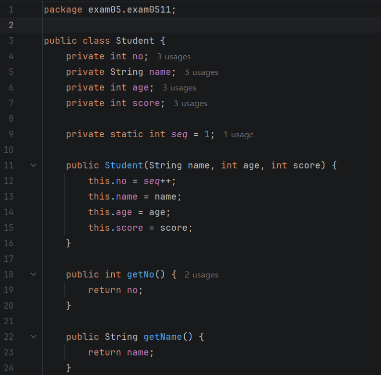Image resolution: width=381 pixels, height=375 pixels.
Task: Click the 'String name' constructor parameter
Action: click(179, 165)
